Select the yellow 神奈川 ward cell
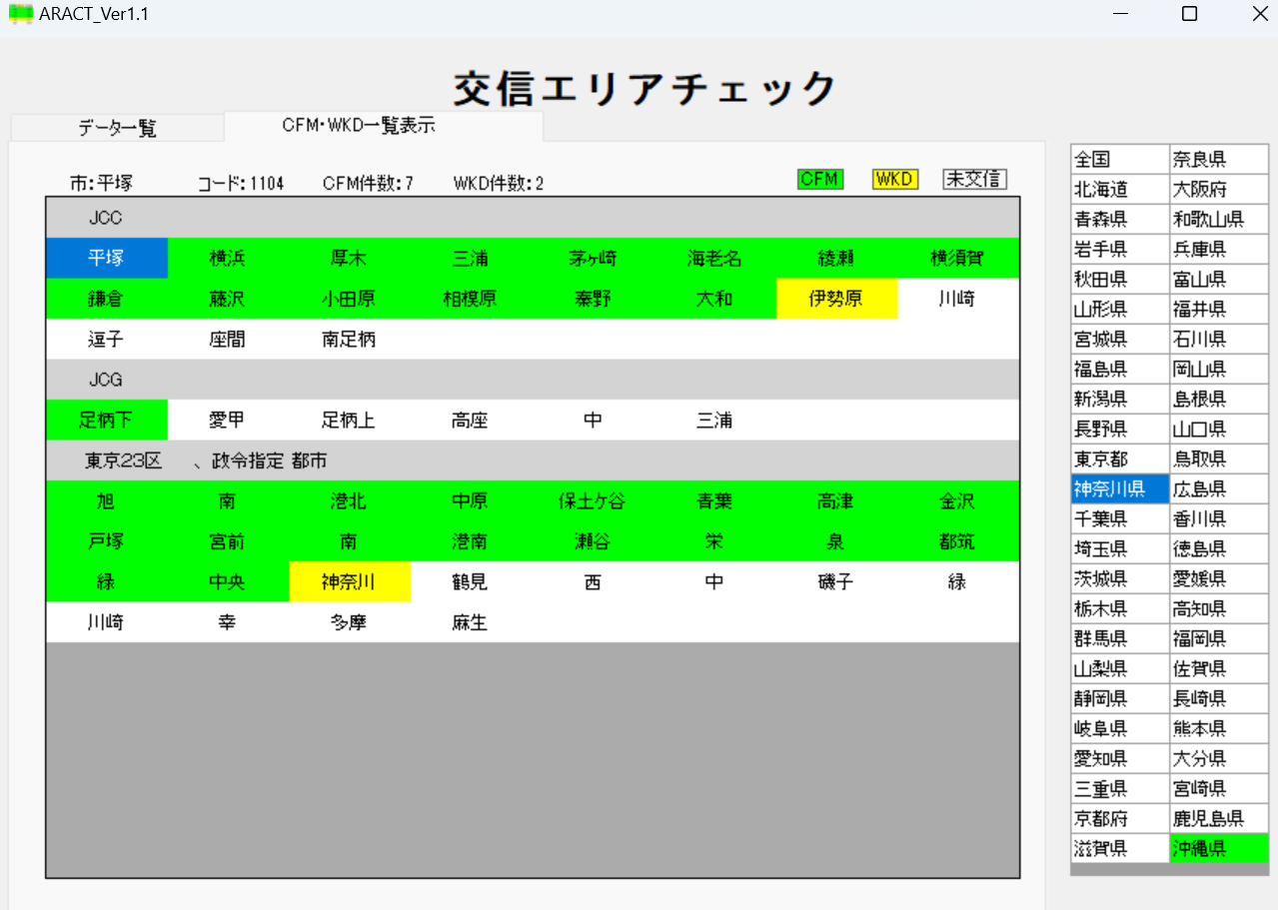1278x910 pixels. click(x=349, y=582)
